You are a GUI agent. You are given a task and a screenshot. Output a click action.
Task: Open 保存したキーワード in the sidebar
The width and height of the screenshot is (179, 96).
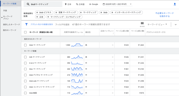(x=12, y=25)
